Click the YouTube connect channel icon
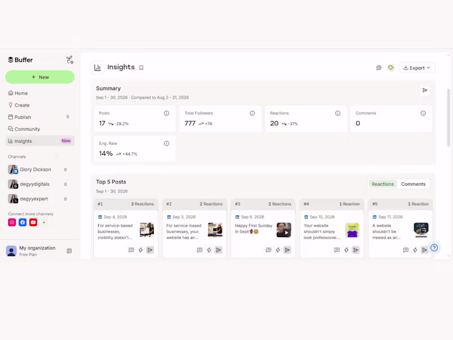The image size is (453, 340). tap(33, 222)
